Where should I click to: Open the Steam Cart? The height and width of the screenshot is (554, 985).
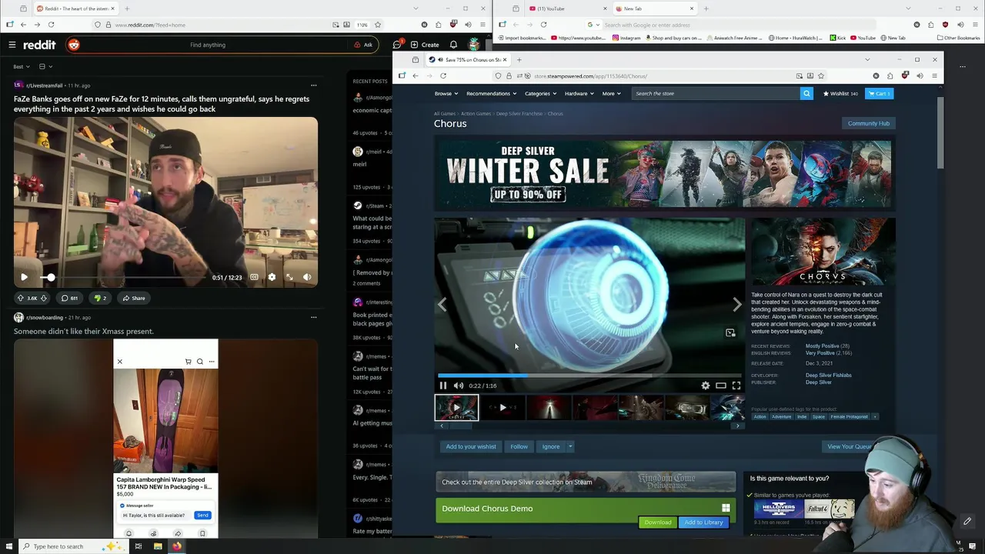pyautogui.click(x=879, y=93)
